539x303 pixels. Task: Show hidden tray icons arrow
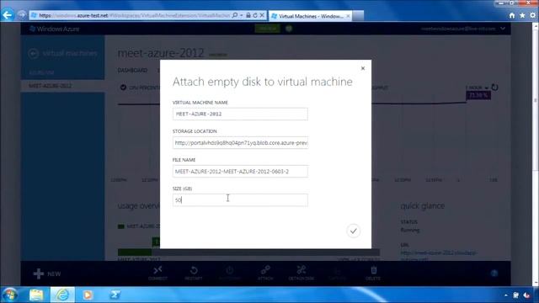click(505, 295)
